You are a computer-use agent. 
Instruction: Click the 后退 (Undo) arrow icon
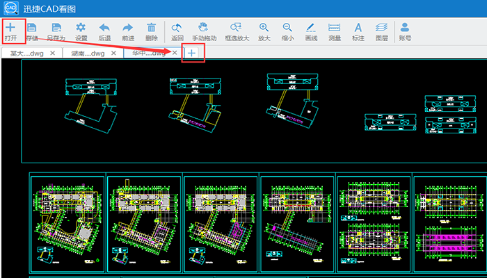[x=104, y=28]
